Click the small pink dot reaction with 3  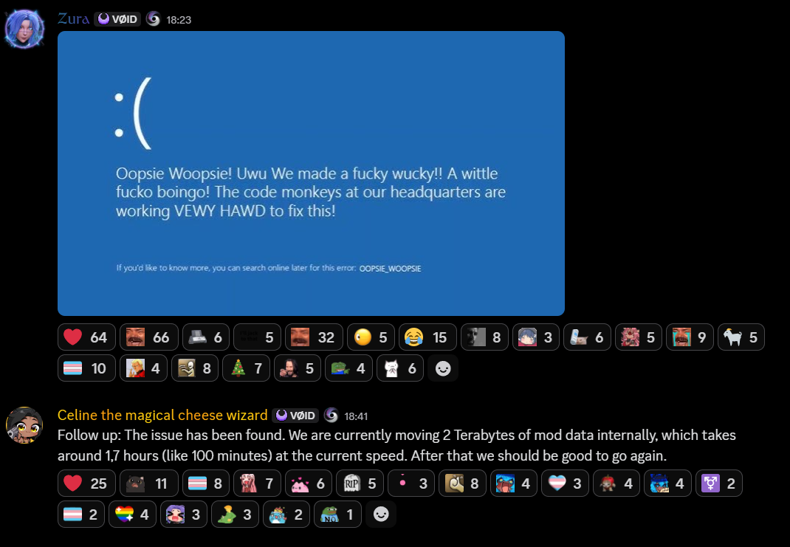point(411,483)
